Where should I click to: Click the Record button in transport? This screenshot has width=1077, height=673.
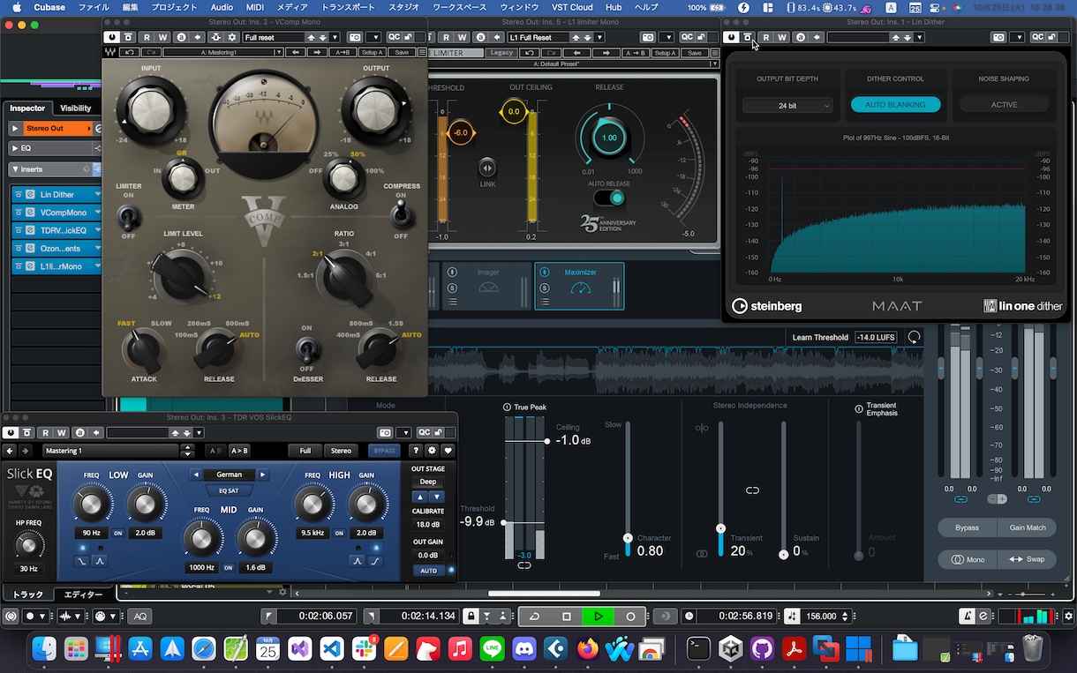click(x=630, y=617)
